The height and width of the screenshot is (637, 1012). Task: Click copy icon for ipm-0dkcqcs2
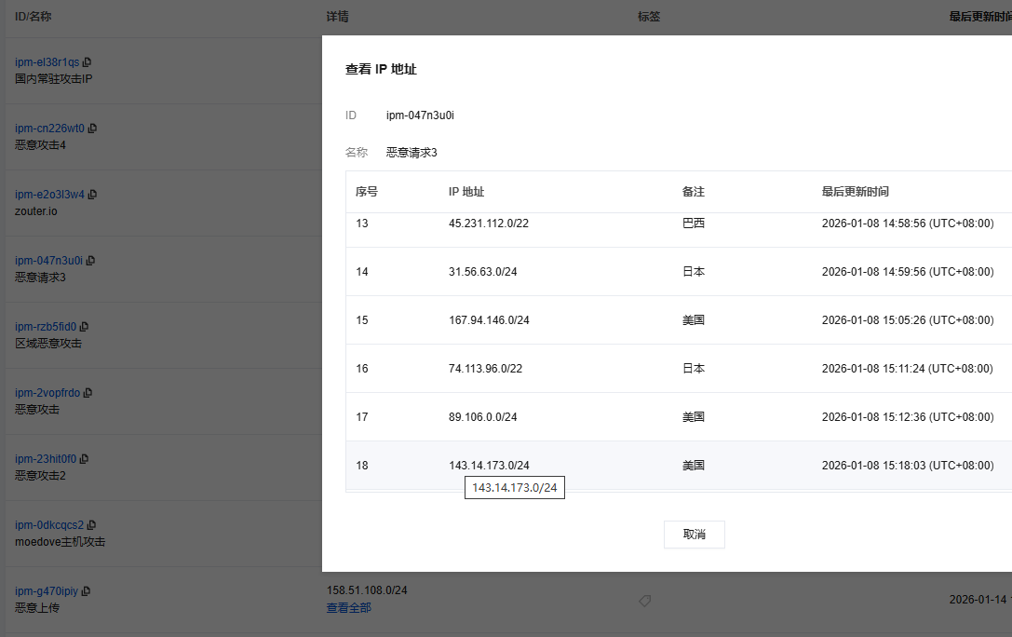91,525
